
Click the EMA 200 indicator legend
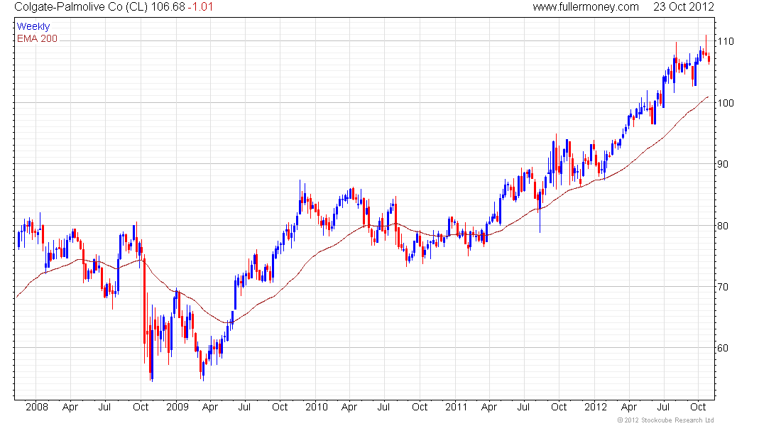[37, 38]
